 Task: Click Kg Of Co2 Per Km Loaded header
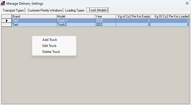170,16
